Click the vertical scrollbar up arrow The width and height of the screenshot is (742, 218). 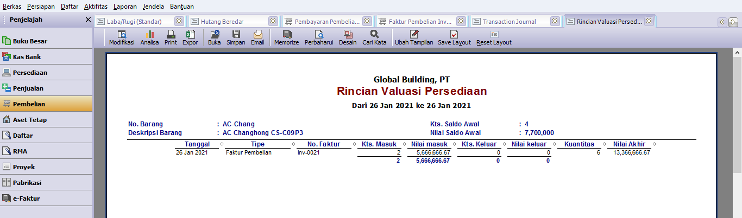click(x=738, y=52)
